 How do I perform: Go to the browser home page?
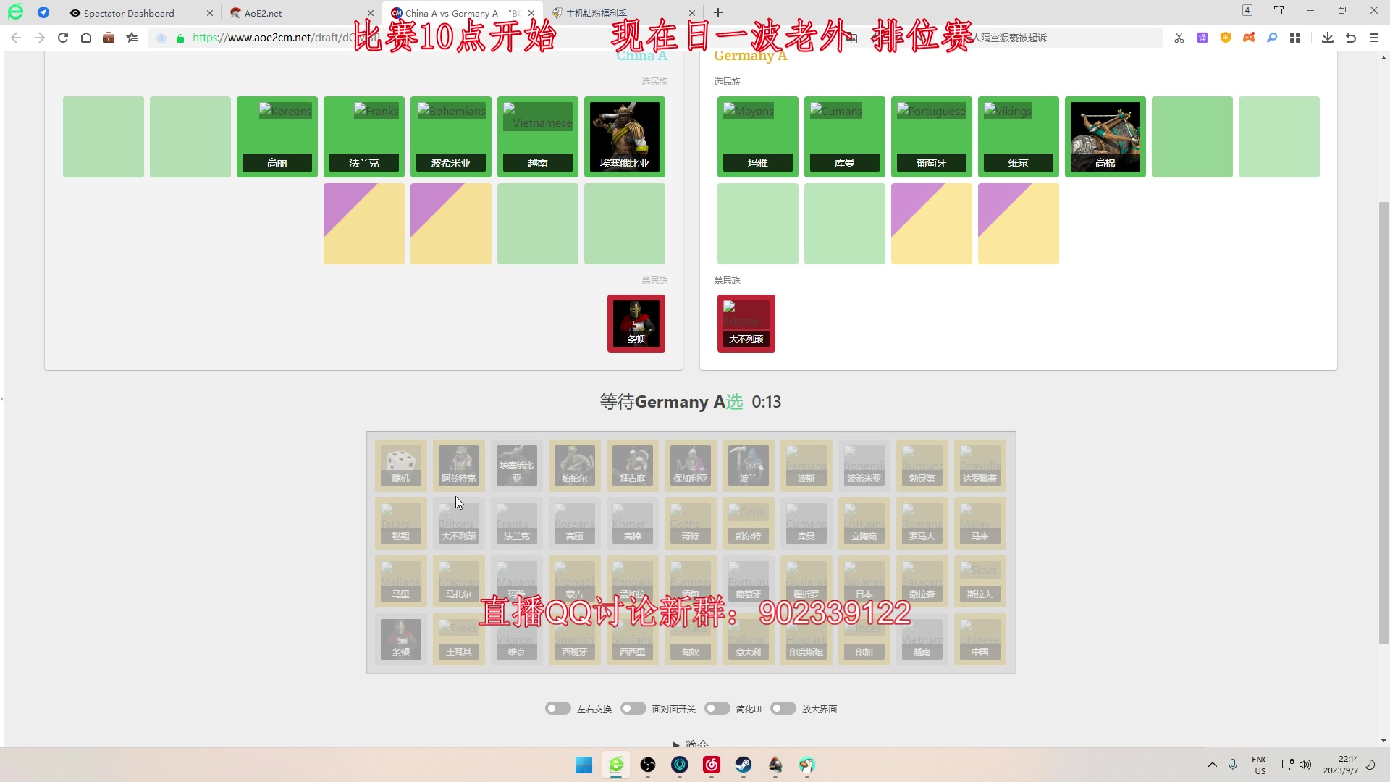coord(85,38)
